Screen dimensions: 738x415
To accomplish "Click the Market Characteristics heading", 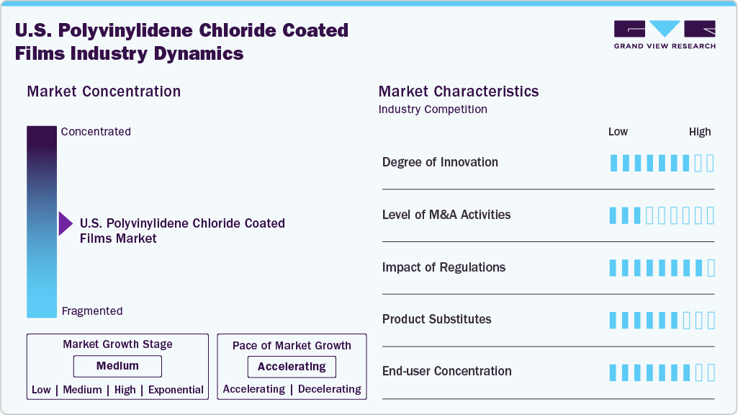I will pyautogui.click(x=459, y=92).
